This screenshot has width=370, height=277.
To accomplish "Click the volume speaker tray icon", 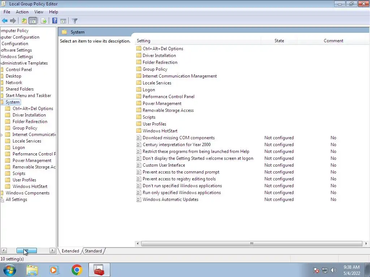I will pyautogui.click(x=334, y=270).
